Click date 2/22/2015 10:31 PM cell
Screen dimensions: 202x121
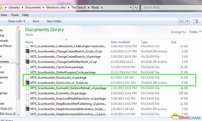pyautogui.click(x=124, y=88)
